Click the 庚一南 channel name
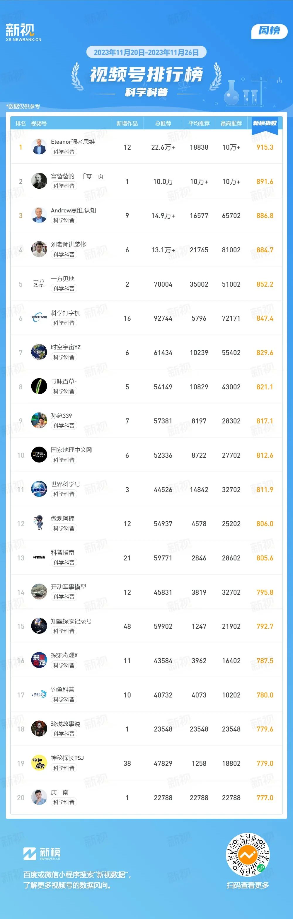293x919 pixels. coord(59,792)
